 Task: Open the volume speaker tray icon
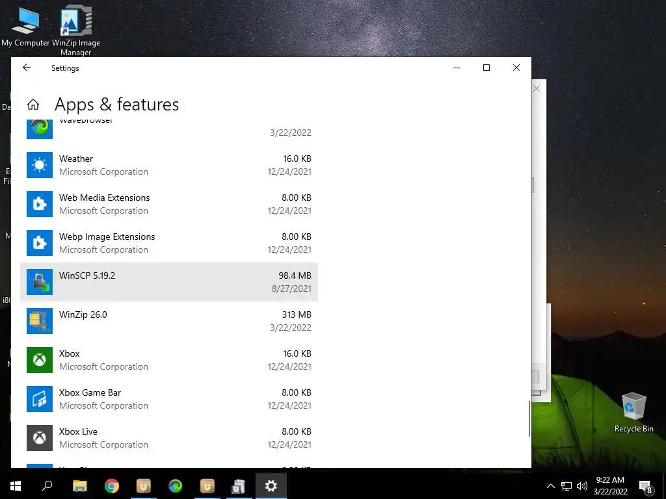tap(582, 486)
